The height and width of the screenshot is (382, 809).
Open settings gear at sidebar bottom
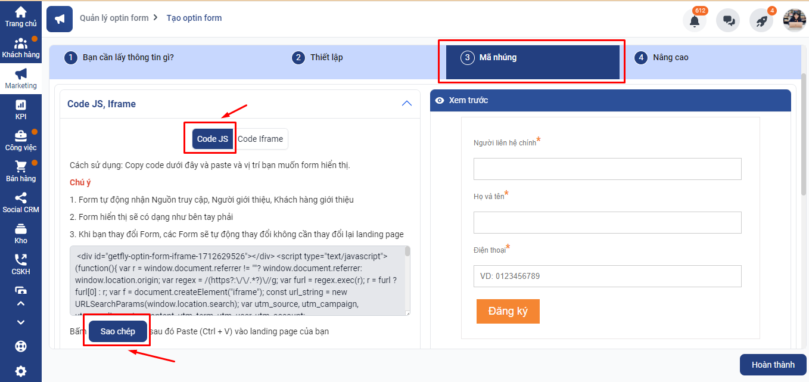21,371
